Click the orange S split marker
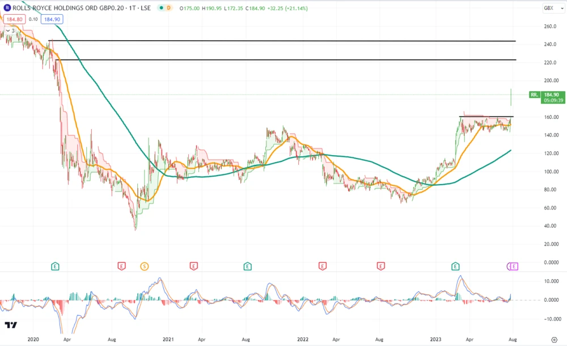The image size is (567, 346). point(144,266)
